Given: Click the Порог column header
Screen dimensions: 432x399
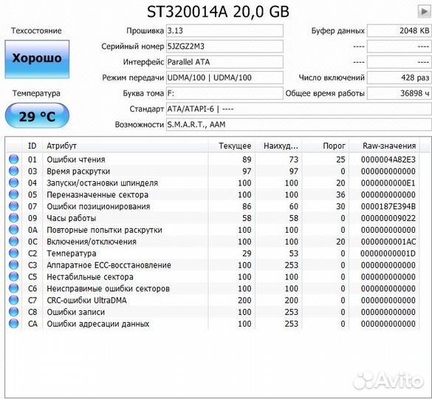Looking at the screenshot, I should [326, 146].
